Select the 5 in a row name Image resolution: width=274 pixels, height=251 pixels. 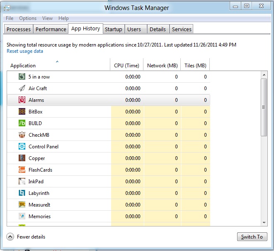point(39,77)
